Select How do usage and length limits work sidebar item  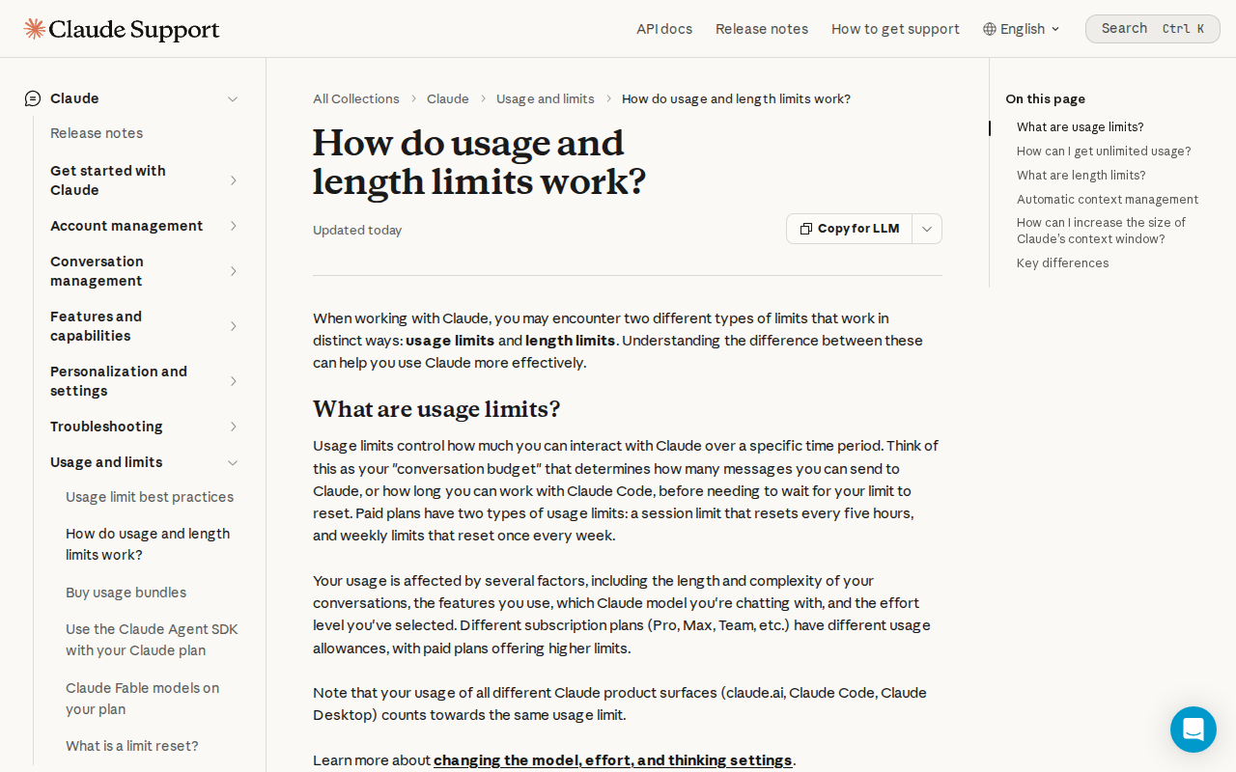[x=148, y=544]
